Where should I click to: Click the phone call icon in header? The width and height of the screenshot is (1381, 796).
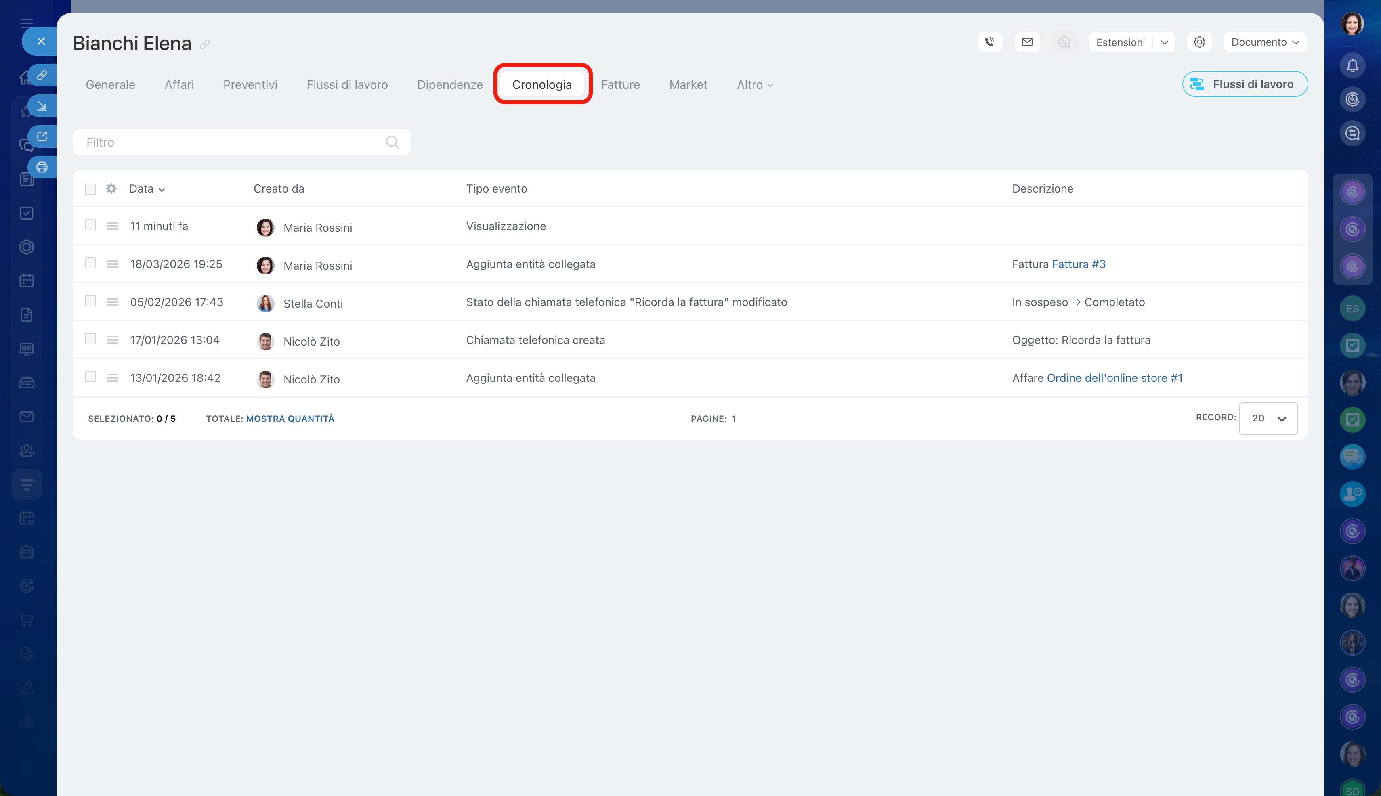click(989, 42)
